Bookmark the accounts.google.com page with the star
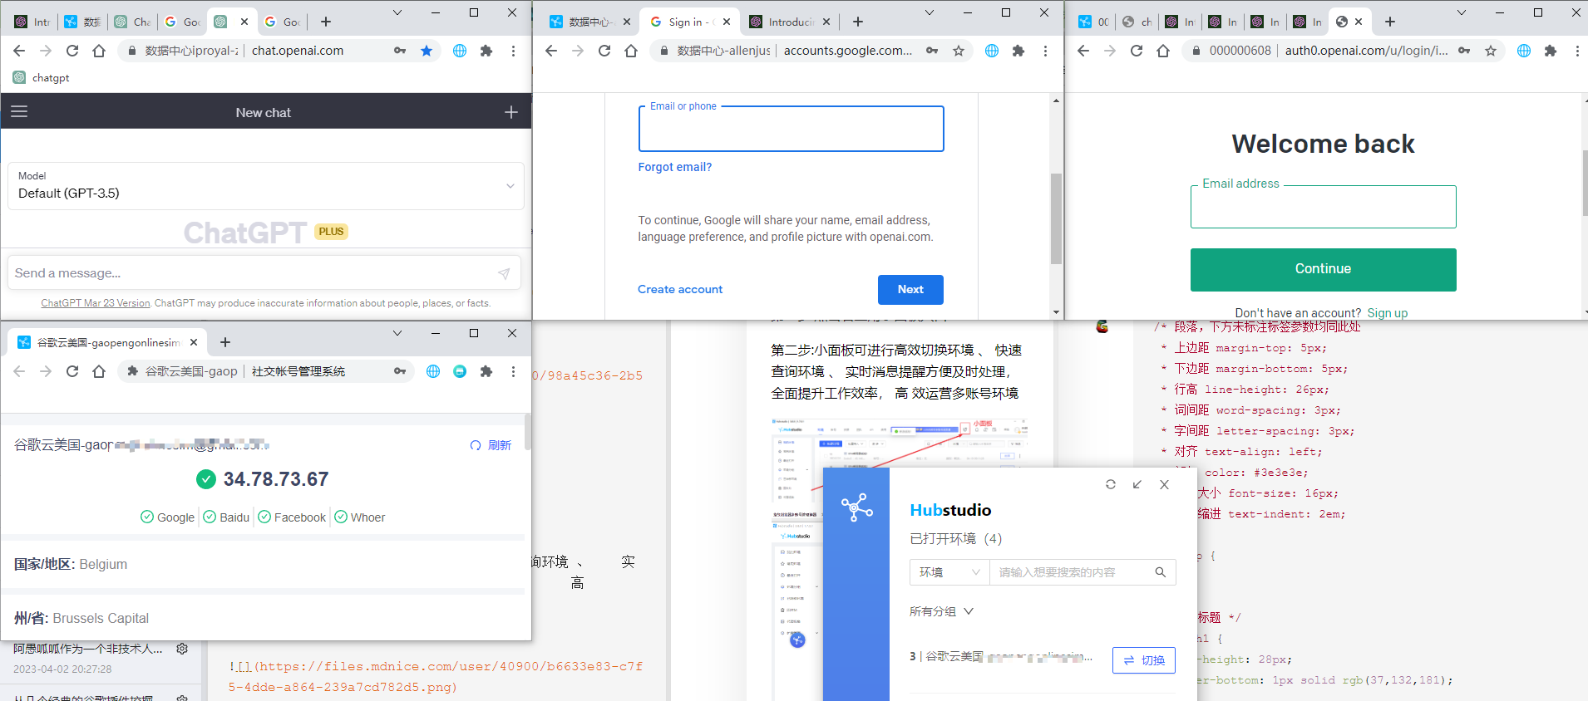This screenshot has width=1588, height=701. click(x=959, y=51)
